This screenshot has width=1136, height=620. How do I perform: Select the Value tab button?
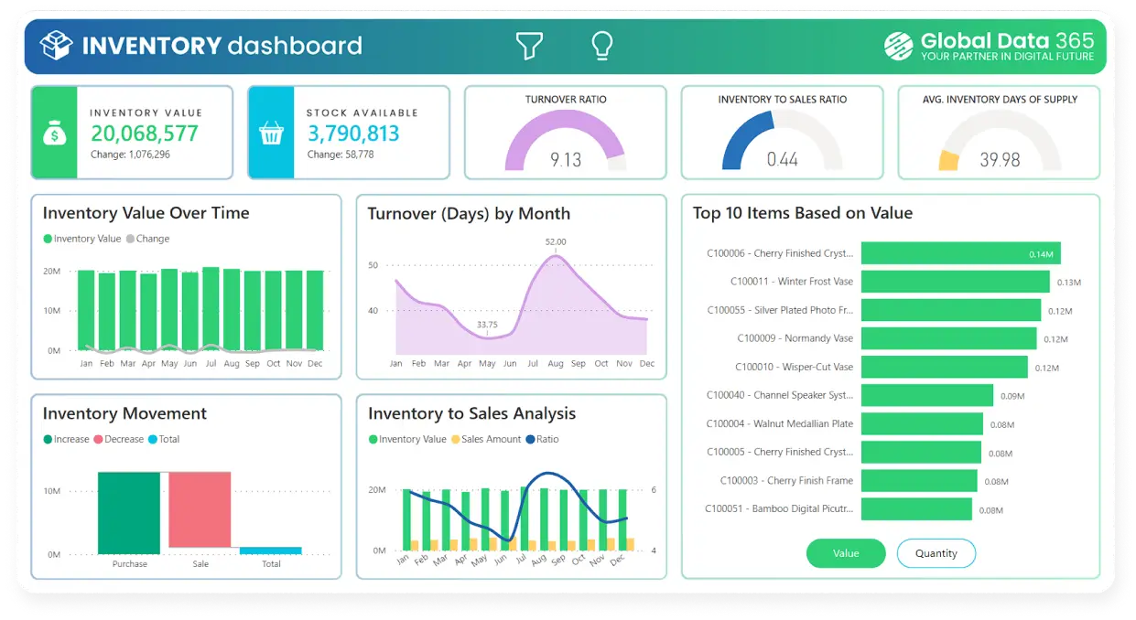click(845, 553)
